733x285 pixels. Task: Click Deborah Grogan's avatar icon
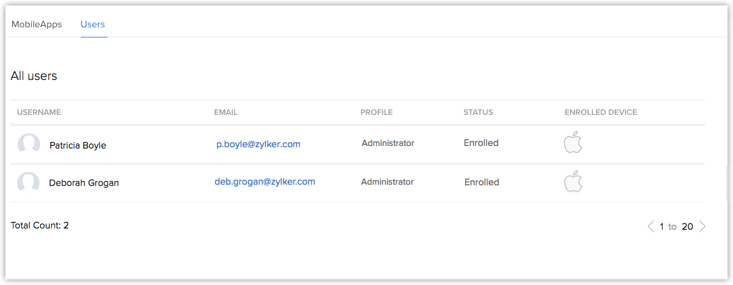pos(29,183)
